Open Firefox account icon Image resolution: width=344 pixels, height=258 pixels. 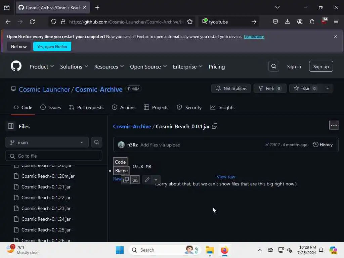(300, 22)
